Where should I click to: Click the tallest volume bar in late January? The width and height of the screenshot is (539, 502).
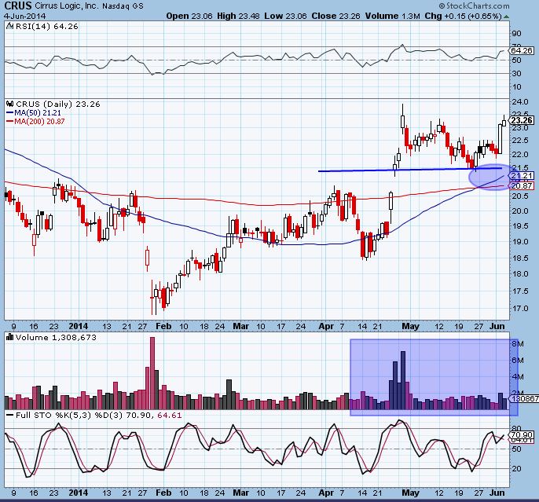click(x=152, y=373)
